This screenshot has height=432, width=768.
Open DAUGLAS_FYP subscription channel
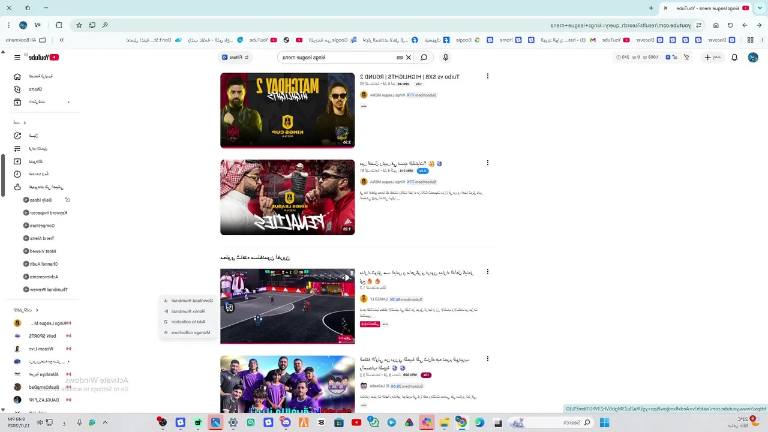[x=42, y=400]
